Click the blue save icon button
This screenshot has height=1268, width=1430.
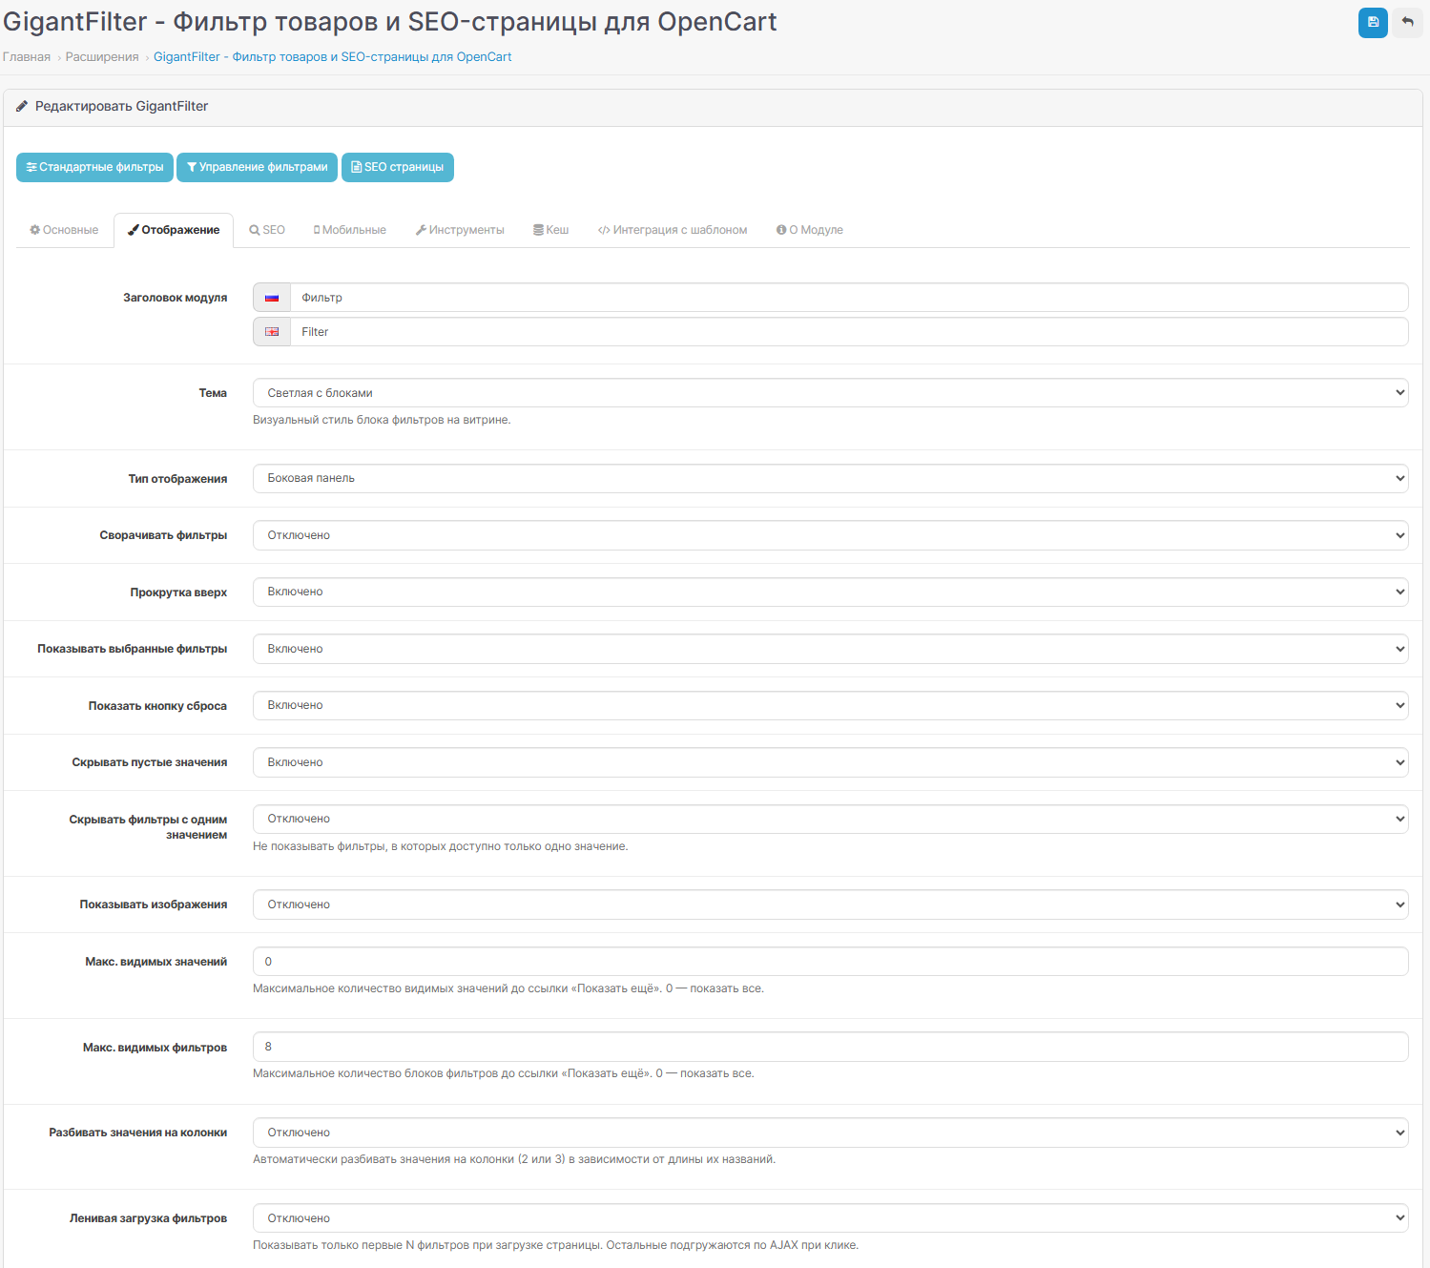tap(1373, 22)
